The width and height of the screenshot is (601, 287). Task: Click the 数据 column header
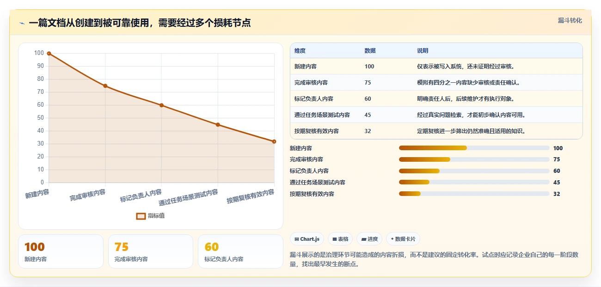pos(370,51)
